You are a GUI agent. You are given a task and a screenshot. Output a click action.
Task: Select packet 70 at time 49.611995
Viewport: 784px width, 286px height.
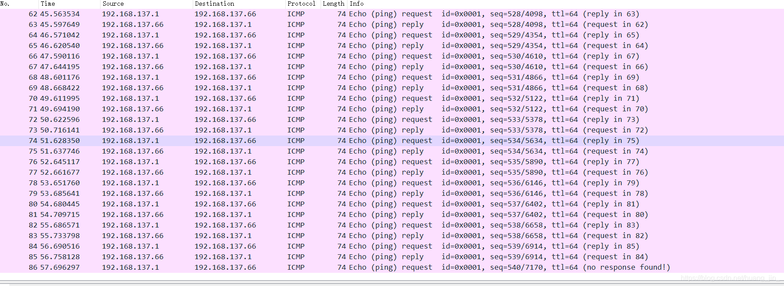392,99
